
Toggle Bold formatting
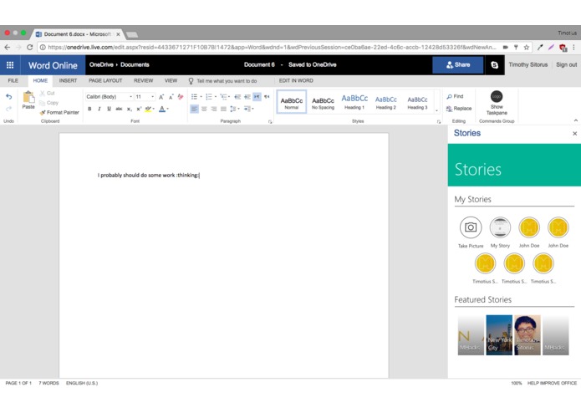89,109
